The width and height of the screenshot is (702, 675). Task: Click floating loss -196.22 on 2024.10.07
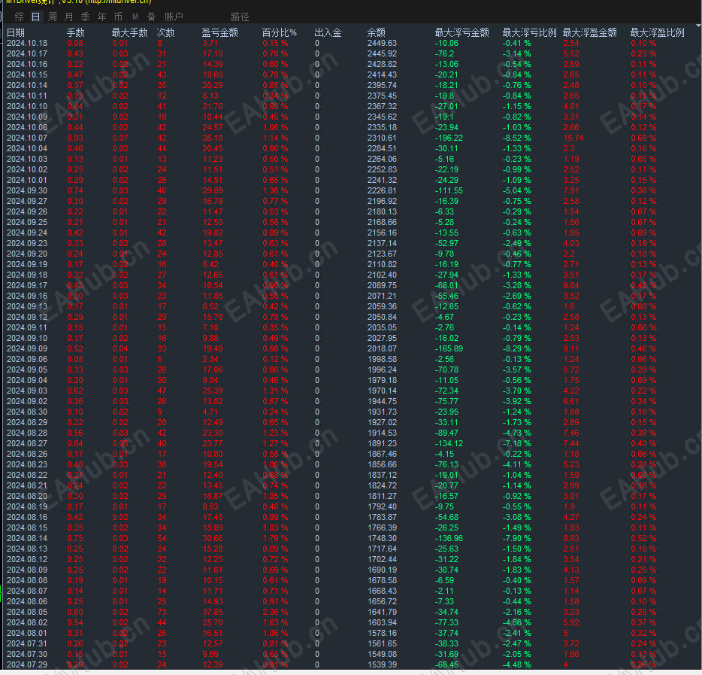[449, 138]
